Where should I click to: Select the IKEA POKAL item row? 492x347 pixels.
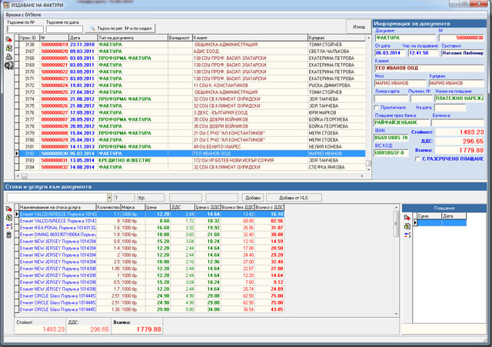pyautogui.click(x=151, y=228)
